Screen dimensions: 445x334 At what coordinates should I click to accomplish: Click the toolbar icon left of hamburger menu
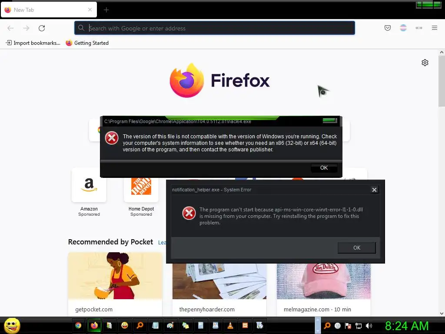(x=418, y=28)
